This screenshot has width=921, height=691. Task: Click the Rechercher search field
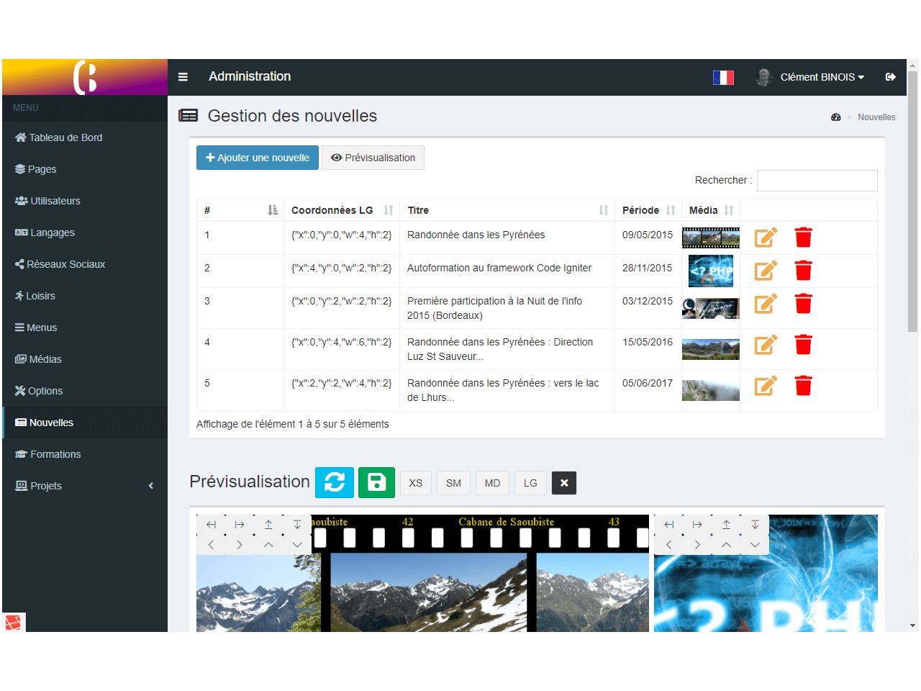(x=817, y=181)
